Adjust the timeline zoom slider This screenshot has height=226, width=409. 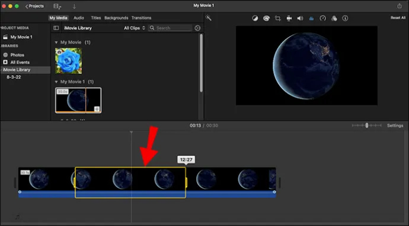coord(366,125)
